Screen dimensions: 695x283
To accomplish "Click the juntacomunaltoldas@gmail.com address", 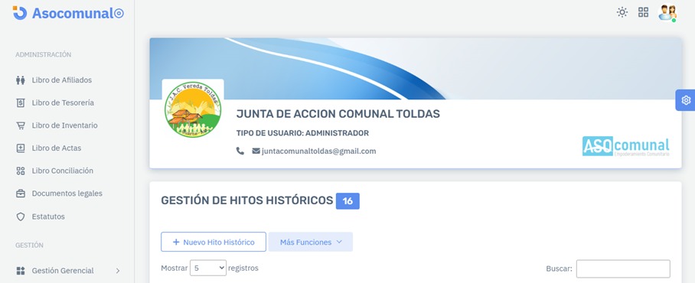I will [x=318, y=151].
